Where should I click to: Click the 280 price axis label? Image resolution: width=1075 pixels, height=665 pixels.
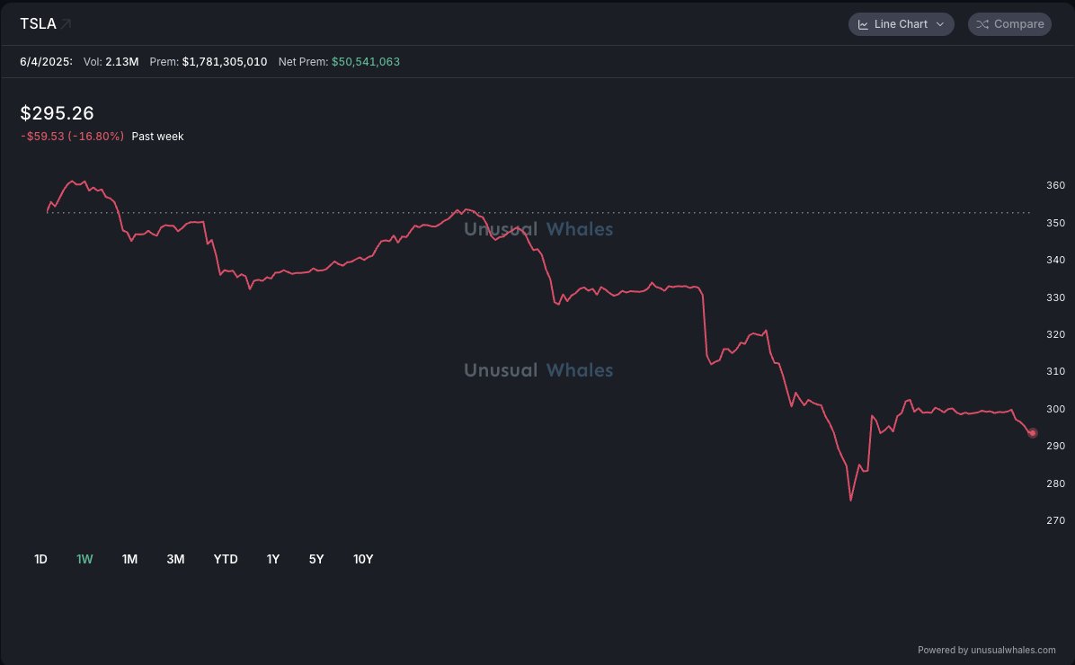tap(1056, 484)
